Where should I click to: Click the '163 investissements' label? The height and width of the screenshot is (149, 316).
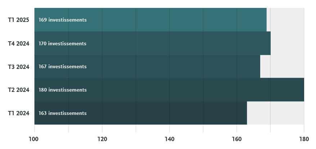63,113
